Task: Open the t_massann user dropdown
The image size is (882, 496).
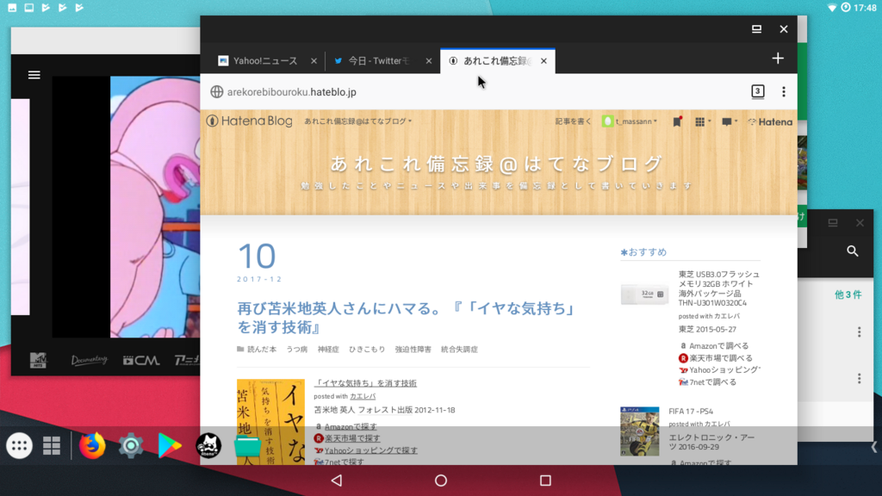Action: click(630, 121)
